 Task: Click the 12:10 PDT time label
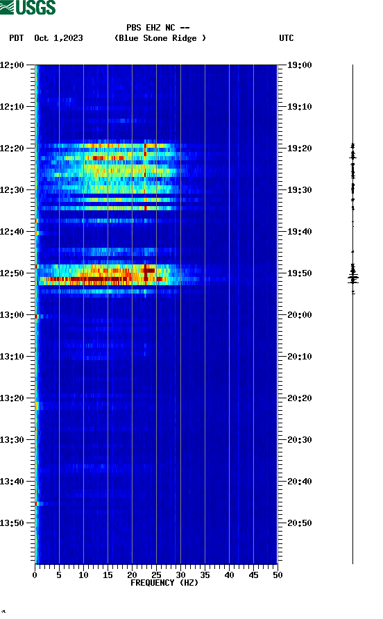(12, 107)
